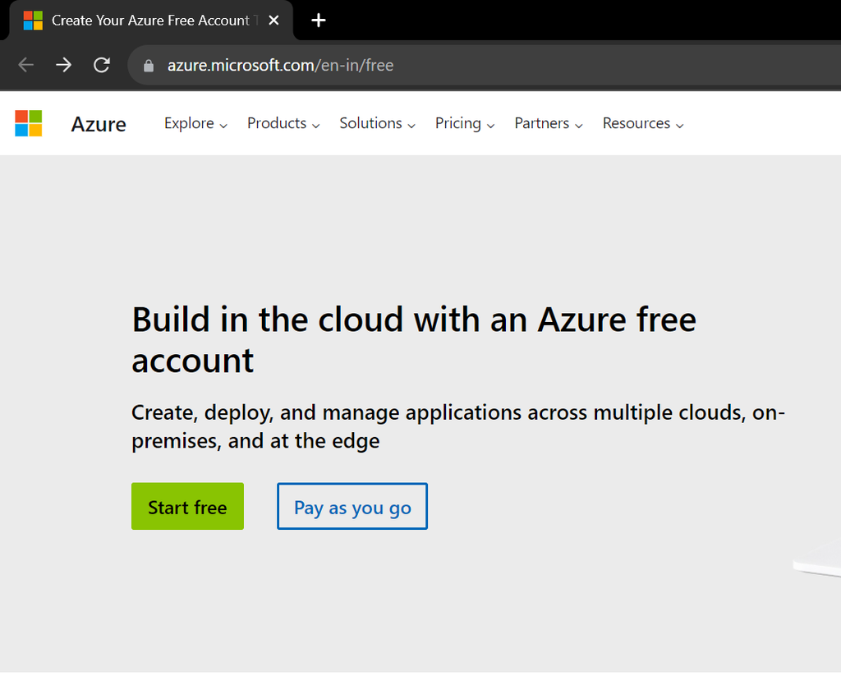This screenshot has height=681, width=841.
Task: Click the browser back arrow
Action: coord(25,64)
